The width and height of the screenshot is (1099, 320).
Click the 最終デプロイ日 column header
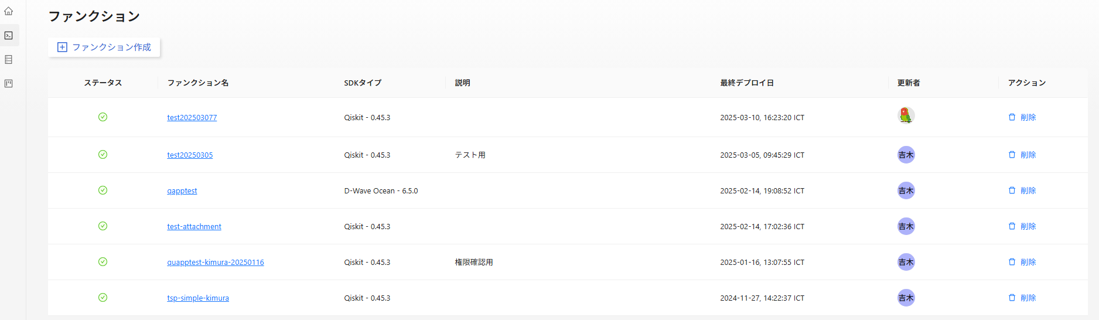[x=747, y=83]
